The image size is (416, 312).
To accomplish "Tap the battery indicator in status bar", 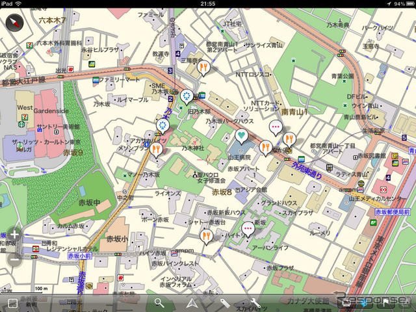I will pos(405,4).
